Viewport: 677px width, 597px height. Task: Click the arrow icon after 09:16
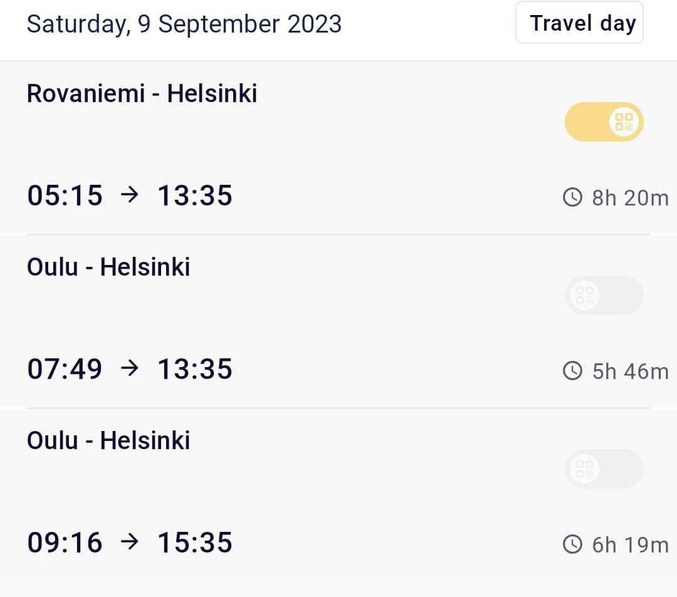tap(129, 542)
